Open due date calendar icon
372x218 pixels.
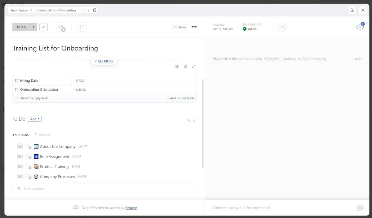click(282, 27)
